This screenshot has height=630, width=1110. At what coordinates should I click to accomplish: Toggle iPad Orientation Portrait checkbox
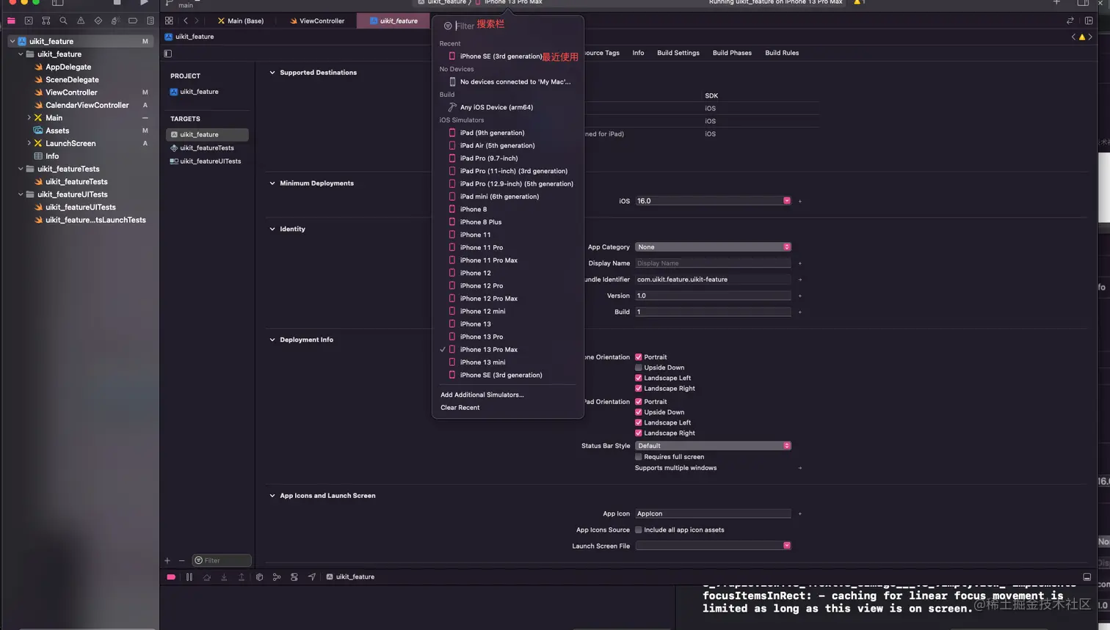(x=639, y=402)
